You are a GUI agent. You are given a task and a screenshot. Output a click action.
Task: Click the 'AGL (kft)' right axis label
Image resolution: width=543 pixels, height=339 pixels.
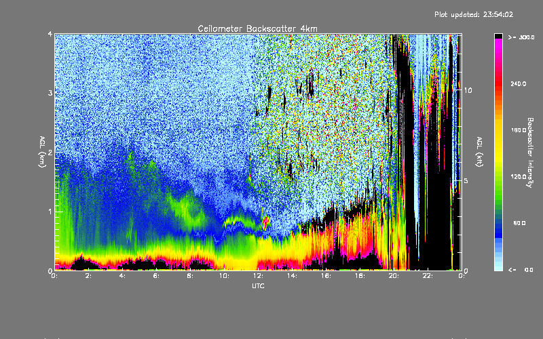[x=479, y=152]
